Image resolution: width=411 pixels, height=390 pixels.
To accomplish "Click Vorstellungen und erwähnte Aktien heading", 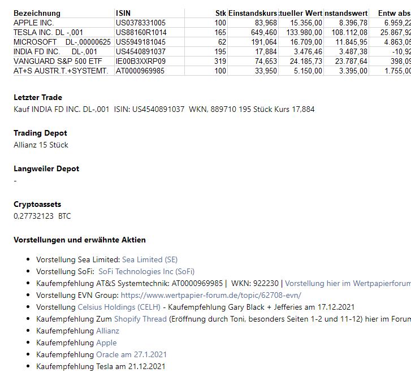I will [x=80, y=240].
